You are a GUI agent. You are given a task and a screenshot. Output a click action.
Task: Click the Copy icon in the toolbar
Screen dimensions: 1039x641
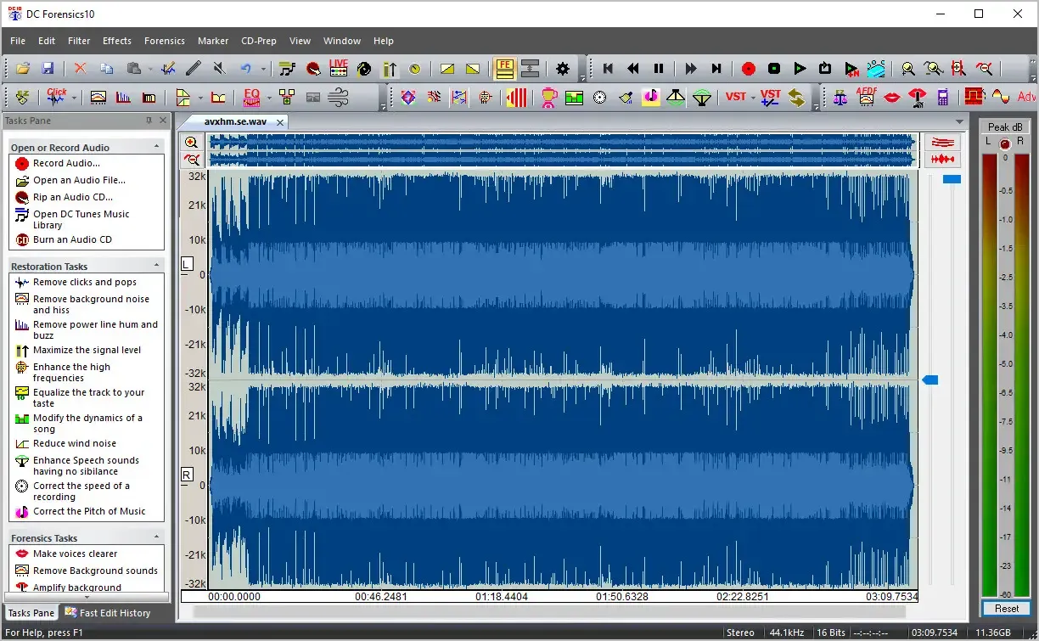tap(106, 69)
